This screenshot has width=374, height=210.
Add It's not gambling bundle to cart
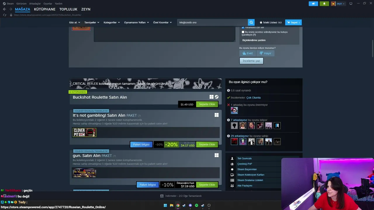(207, 144)
